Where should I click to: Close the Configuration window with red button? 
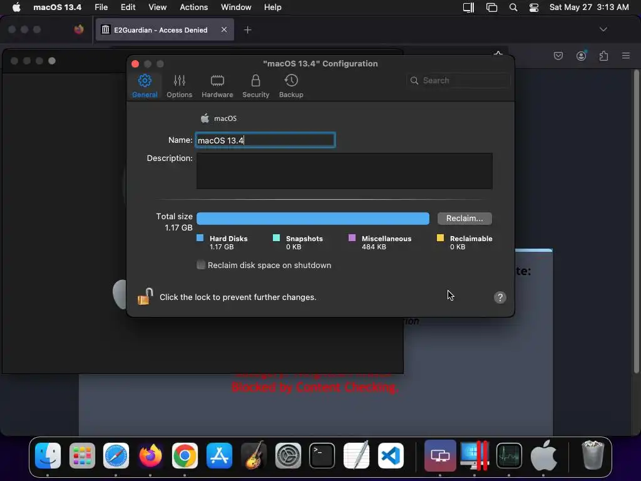[135, 64]
